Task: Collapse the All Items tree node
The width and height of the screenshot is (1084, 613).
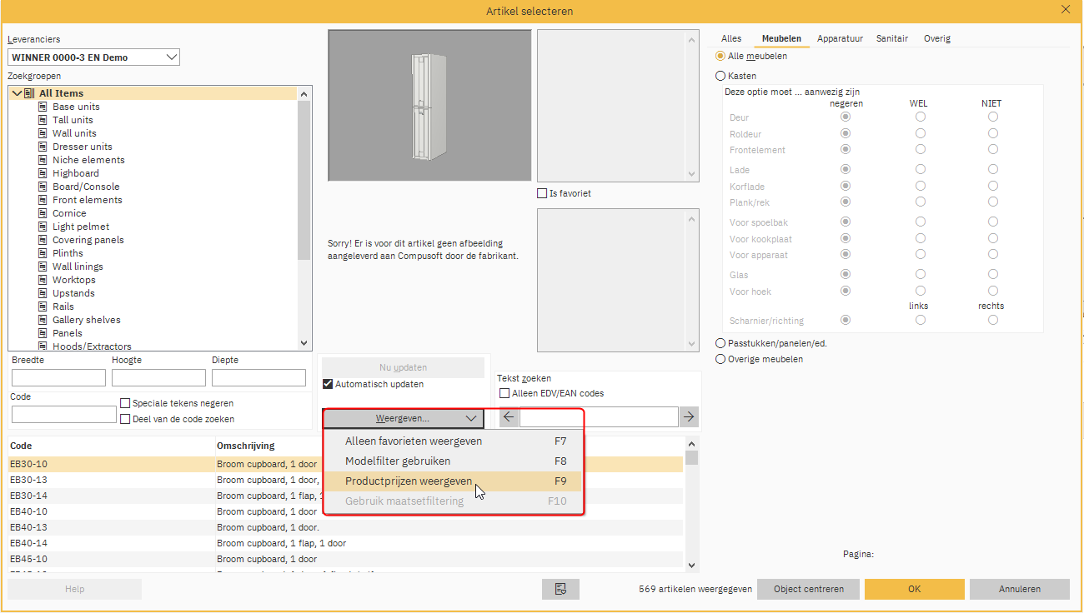Action: point(18,92)
